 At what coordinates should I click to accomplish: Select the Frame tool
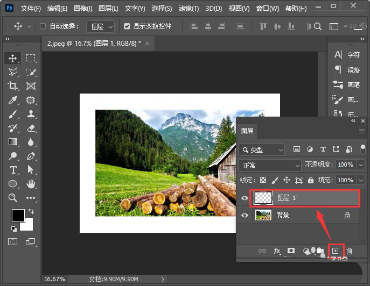(31, 86)
